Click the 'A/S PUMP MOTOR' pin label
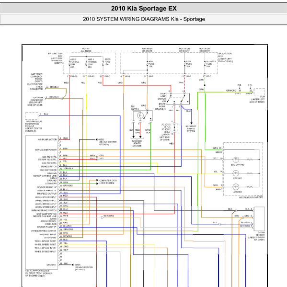The height and width of the screenshot is (287, 287). tap(47, 139)
